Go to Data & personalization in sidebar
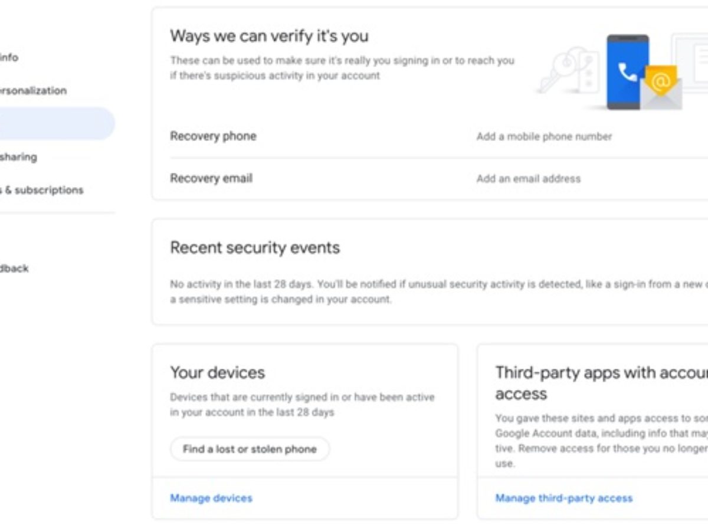The image size is (708, 531). pos(33,90)
